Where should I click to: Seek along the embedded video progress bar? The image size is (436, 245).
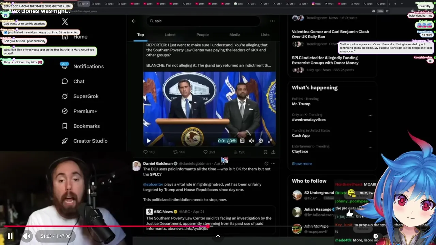209,133
